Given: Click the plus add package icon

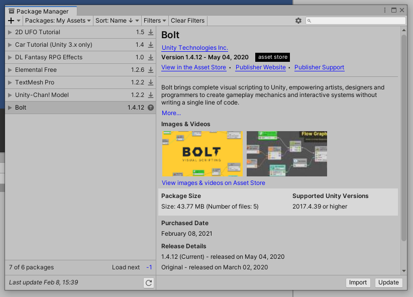Looking at the screenshot, I should 11,21.
